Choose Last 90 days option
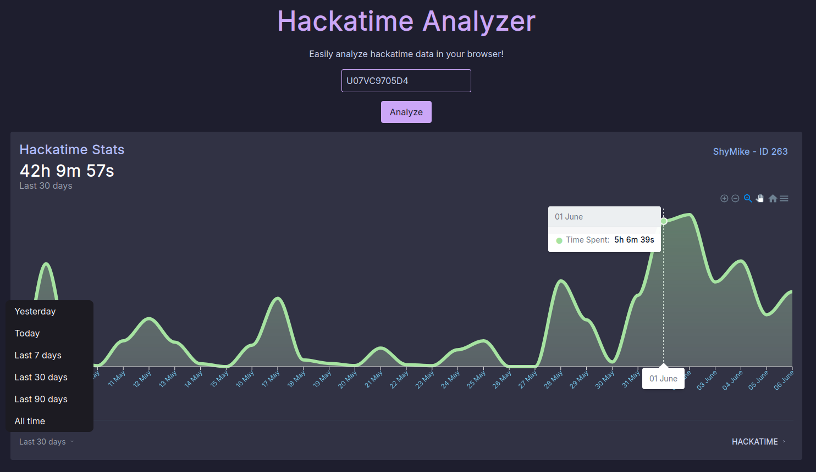The height and width of the screenshot is (472, 816). tap(49, 399)
